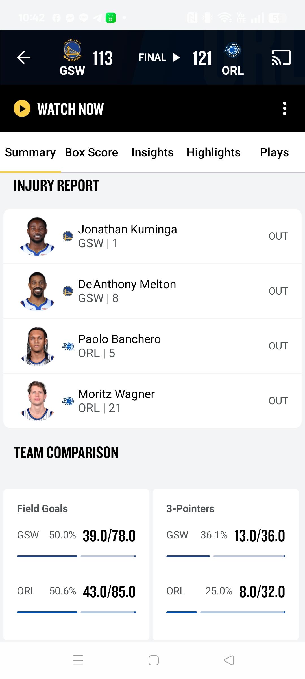Switch to the Box Score tab

[x=91, y=152]
